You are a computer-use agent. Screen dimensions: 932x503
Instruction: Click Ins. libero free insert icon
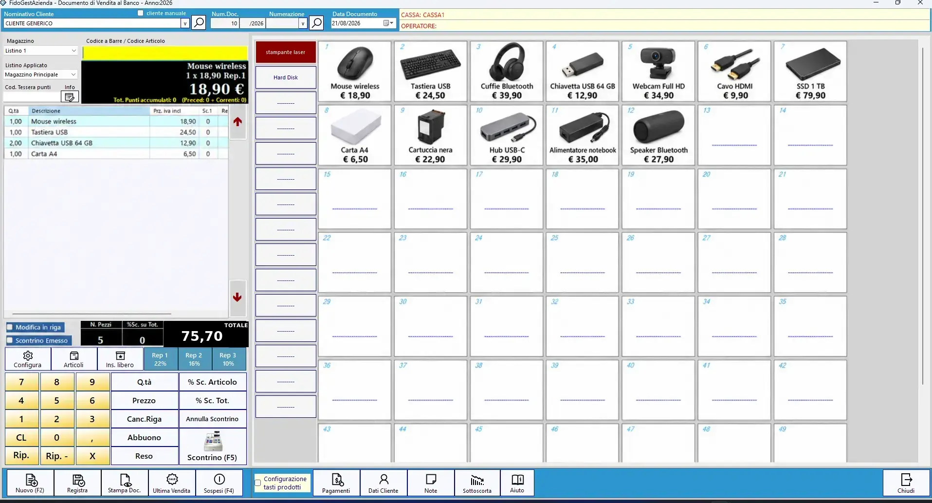coord(120,359)
